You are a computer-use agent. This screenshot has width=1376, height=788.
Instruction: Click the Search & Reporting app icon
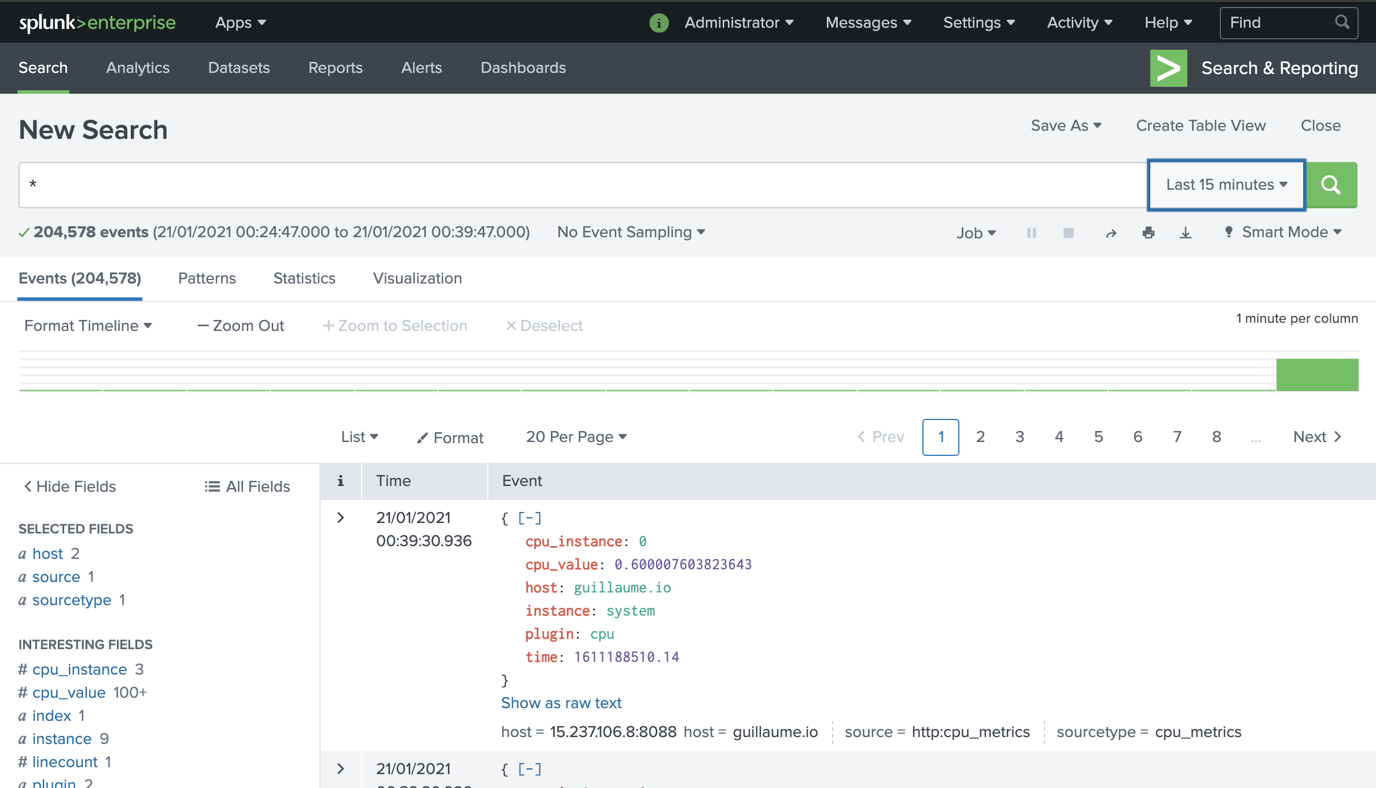point(1168,68)
